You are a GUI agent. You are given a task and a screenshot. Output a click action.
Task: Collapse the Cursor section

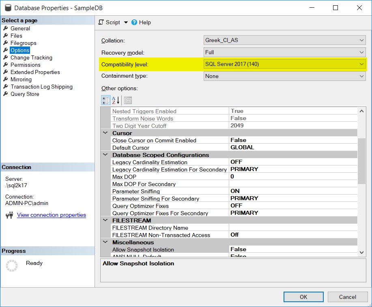105,133
